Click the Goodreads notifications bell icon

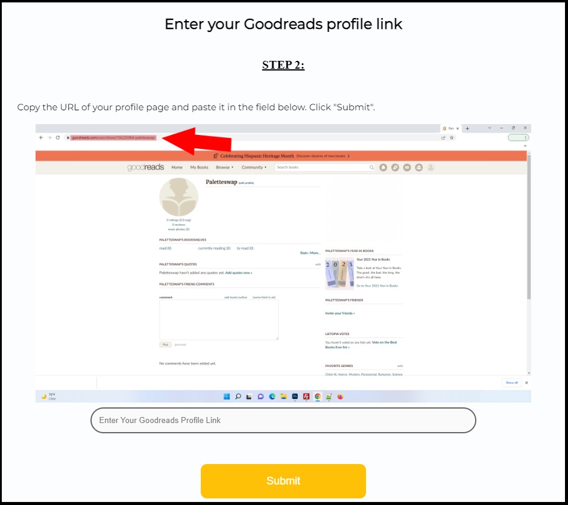click(383, 168)
